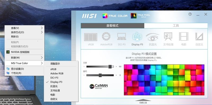The height and width of the screenshot is (105, 212).
Task: Expand the MSI True Color submenu arrow
Action: tap(42, 63)
